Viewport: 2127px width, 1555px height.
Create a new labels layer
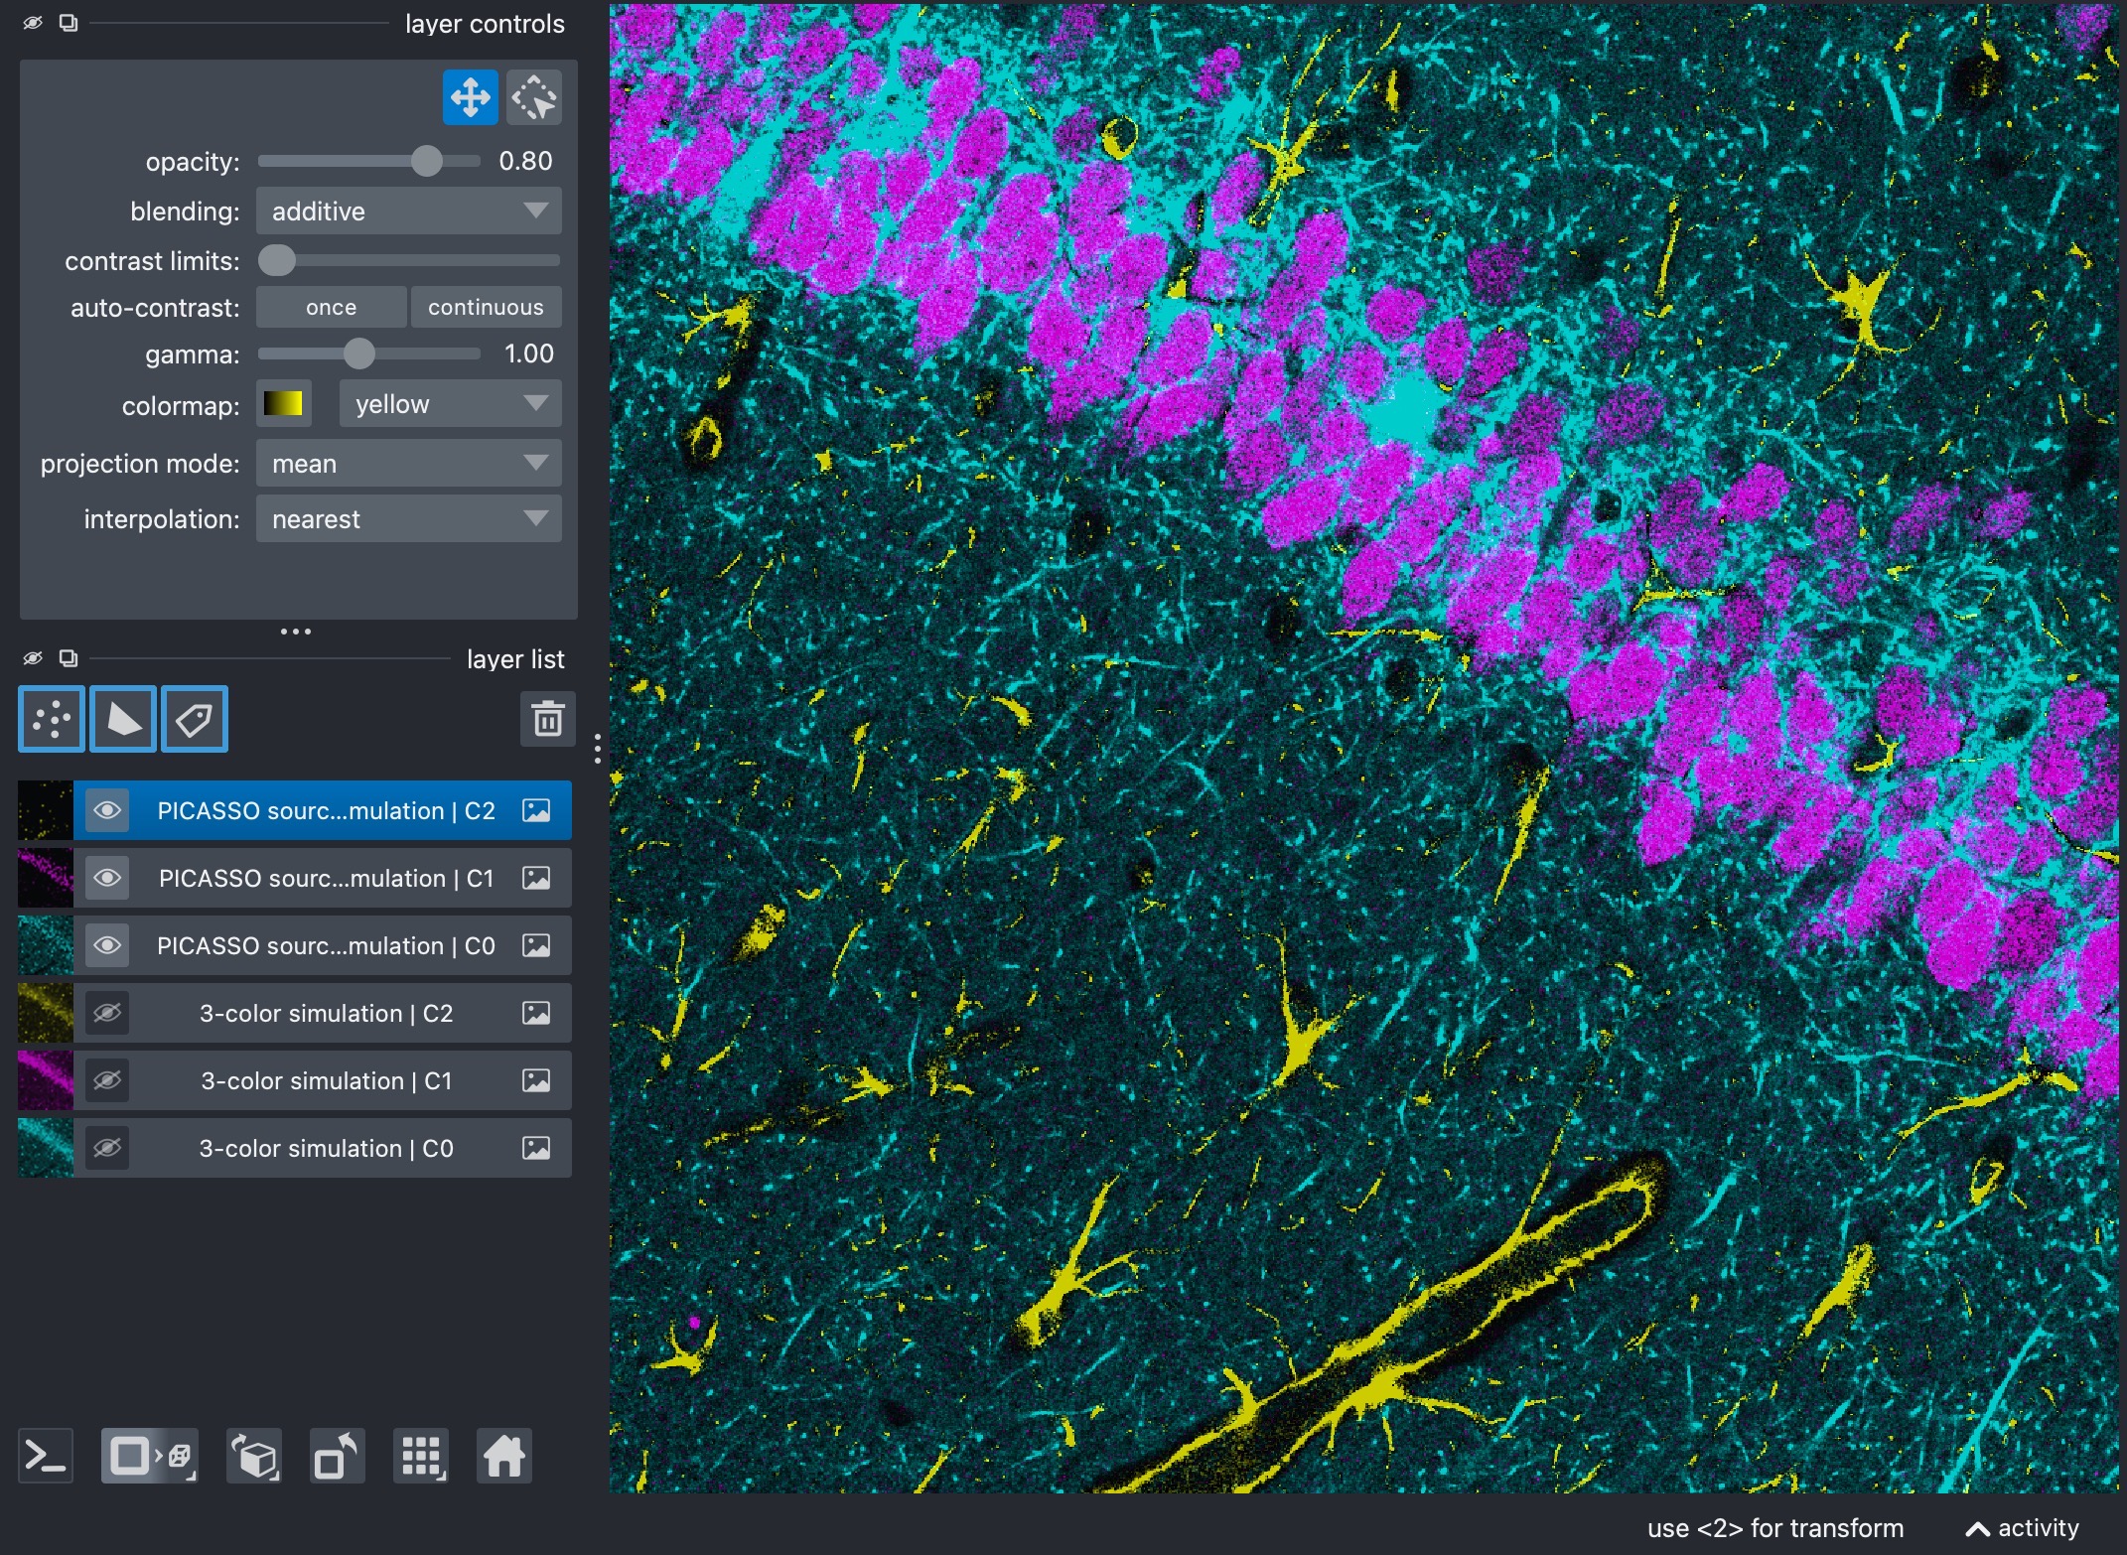[195, 719]
